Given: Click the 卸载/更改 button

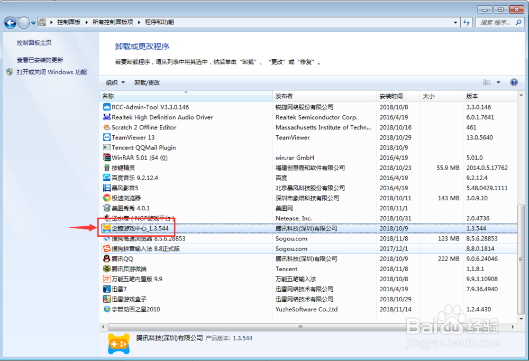Looking at the screenshot, I should coord(147,82).
